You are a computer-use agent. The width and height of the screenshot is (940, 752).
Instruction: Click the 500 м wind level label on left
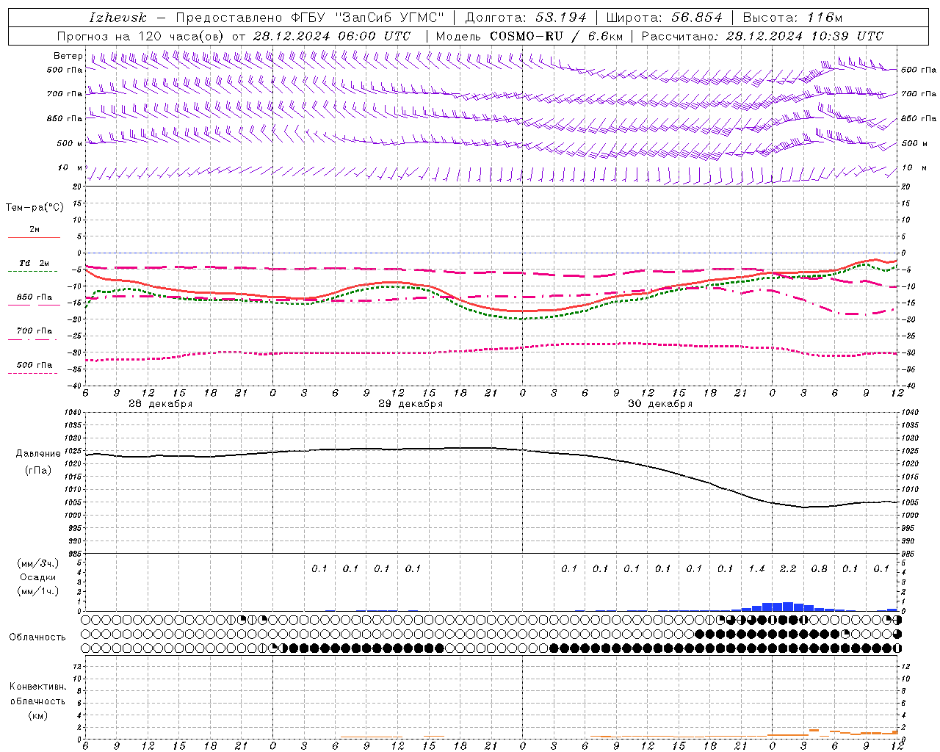coord(70,144)
